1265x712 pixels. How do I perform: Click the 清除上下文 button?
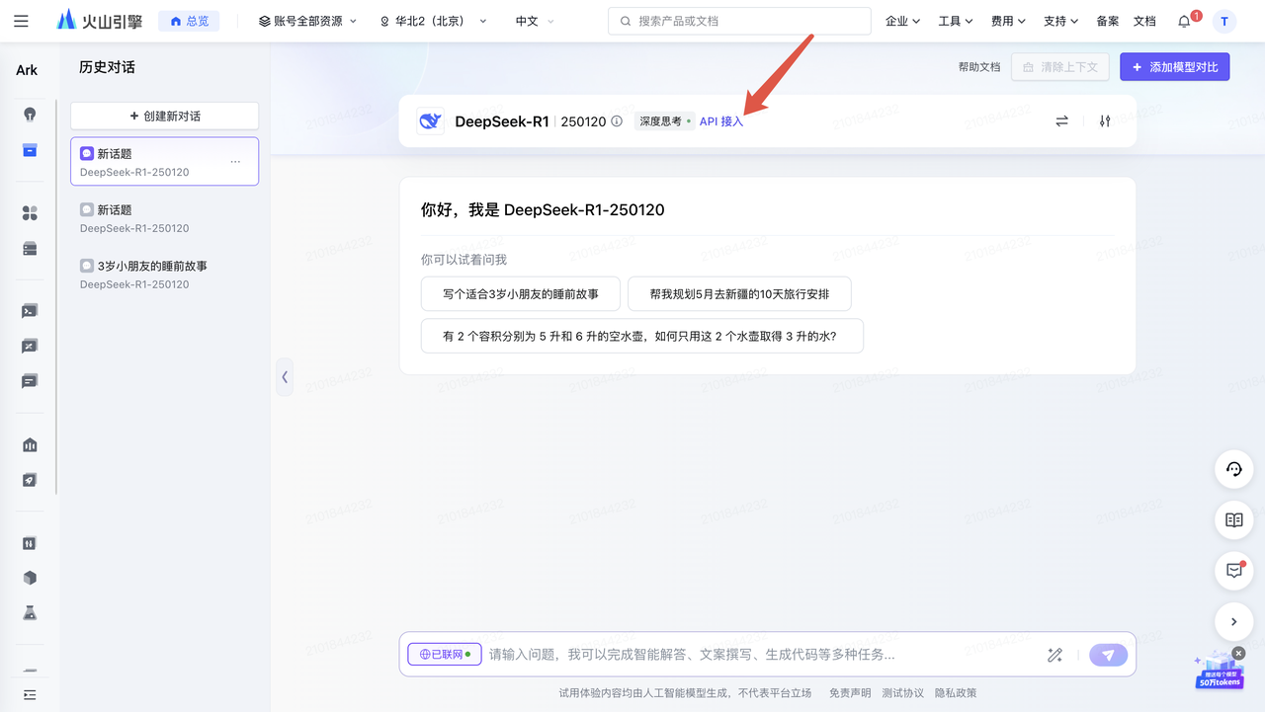(x=1061, y=67)
